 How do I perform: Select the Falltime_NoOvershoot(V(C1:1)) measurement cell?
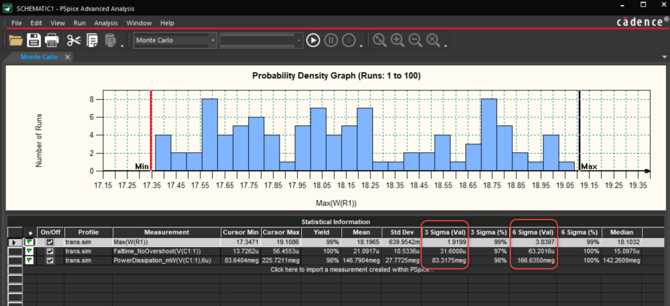coord(166,251)
